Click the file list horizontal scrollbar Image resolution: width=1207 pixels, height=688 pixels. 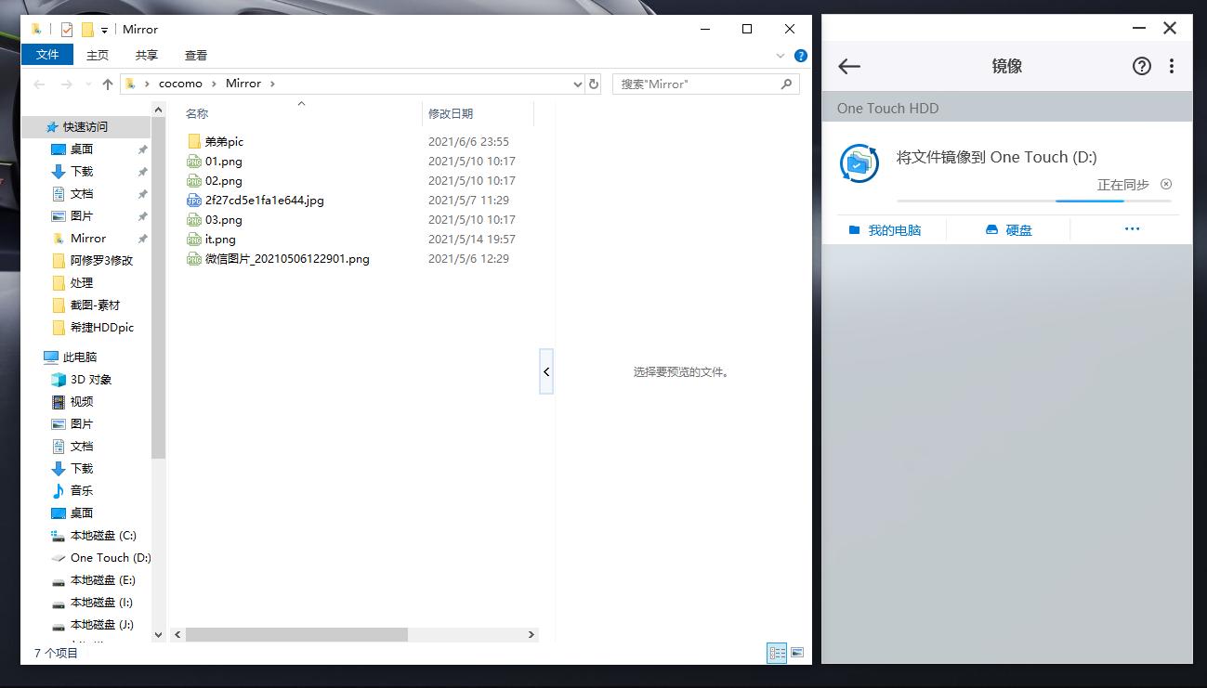click(x=296, y=634)
